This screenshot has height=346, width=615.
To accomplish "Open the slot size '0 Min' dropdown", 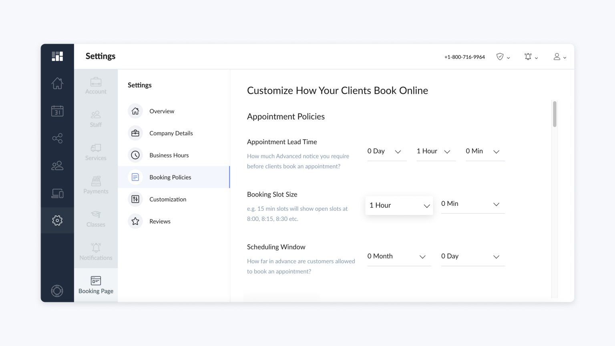I will point(473,204).
